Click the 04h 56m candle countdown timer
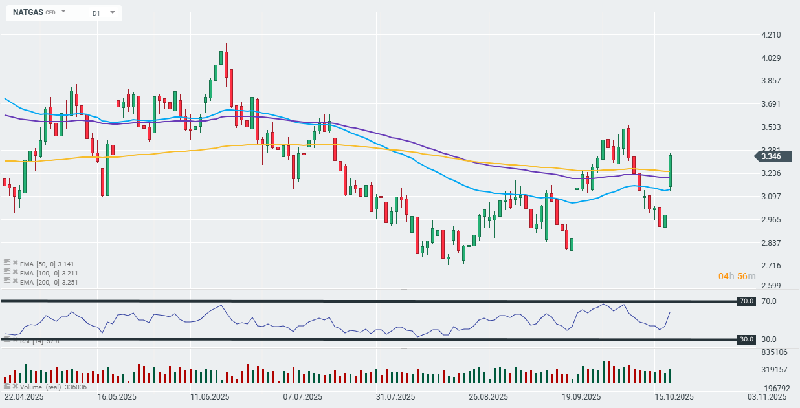 [x=737, y=276]
